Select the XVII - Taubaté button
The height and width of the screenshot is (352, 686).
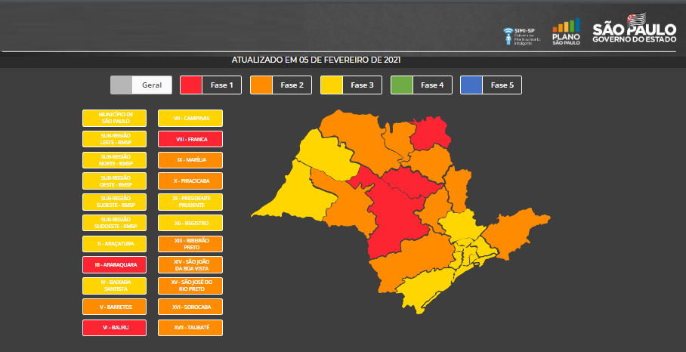click(190, 328)
